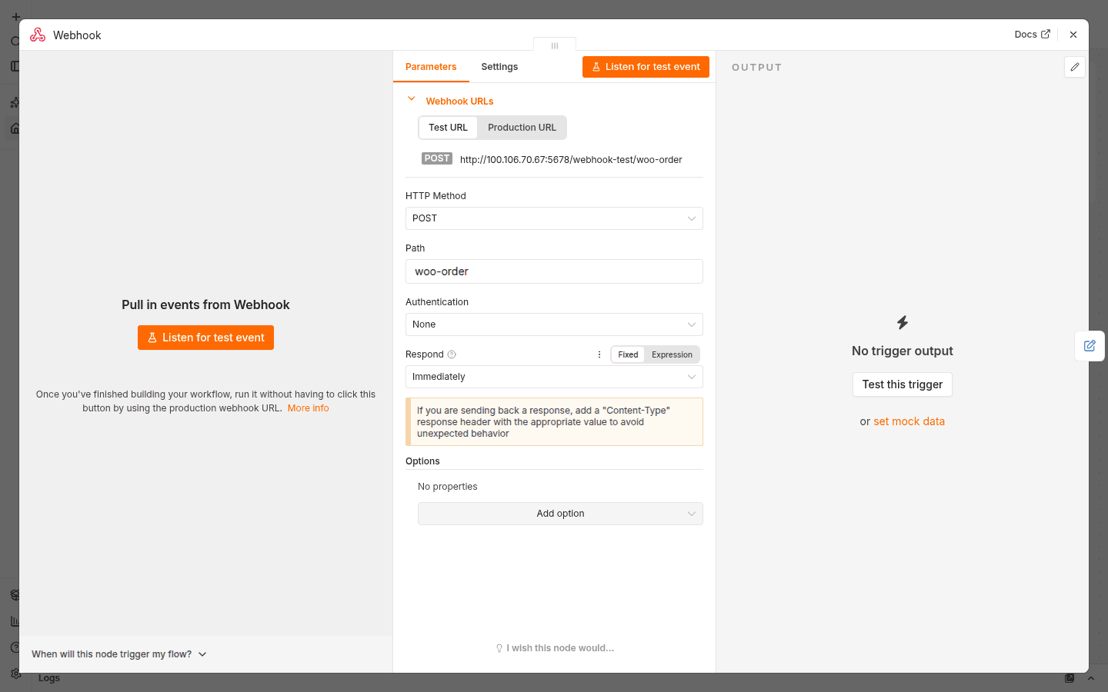Screen dimensions: 1108x692
Task: Open the Respond dropdown showing Immediately
Action: click(554, 377)
